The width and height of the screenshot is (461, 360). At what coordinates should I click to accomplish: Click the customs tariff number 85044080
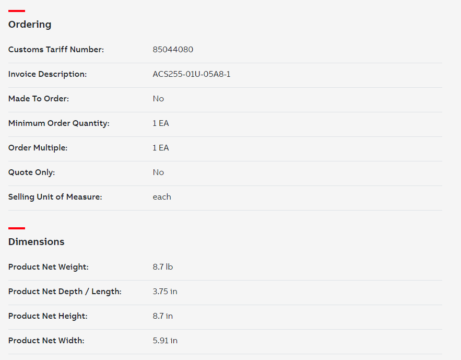click(173, 50)
